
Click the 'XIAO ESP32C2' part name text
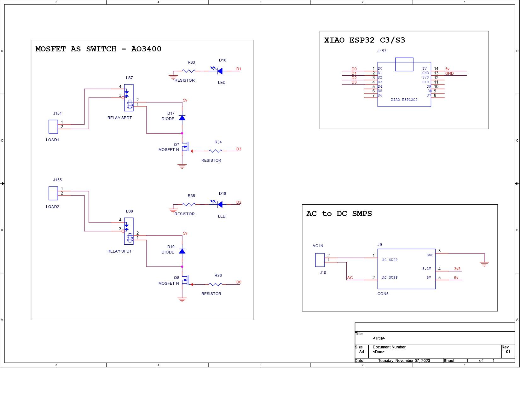click(x=404, y=100)
